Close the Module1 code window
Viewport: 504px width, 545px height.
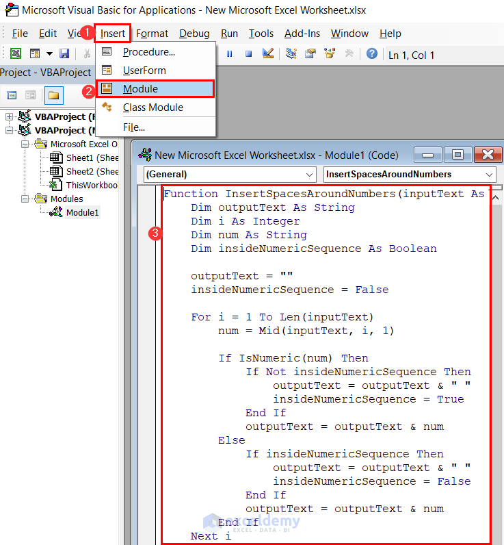tap(488, 155)
